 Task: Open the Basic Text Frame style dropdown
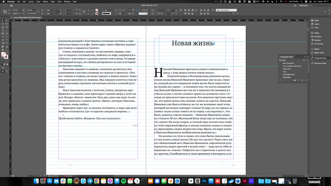coord(238,10)
